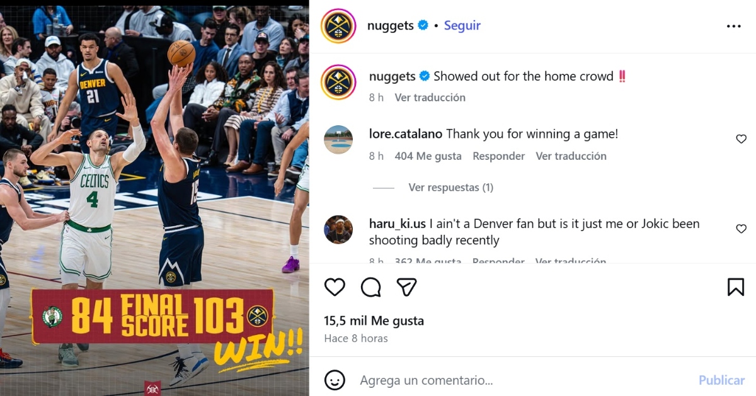The height and width of the screenshot is (396, 756).
Task: Open the final score post image
Action: [x=154, y=198]
